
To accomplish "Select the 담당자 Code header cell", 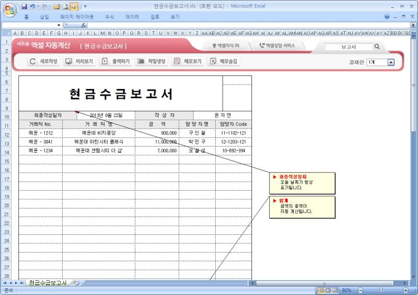I will click(234, 125).
